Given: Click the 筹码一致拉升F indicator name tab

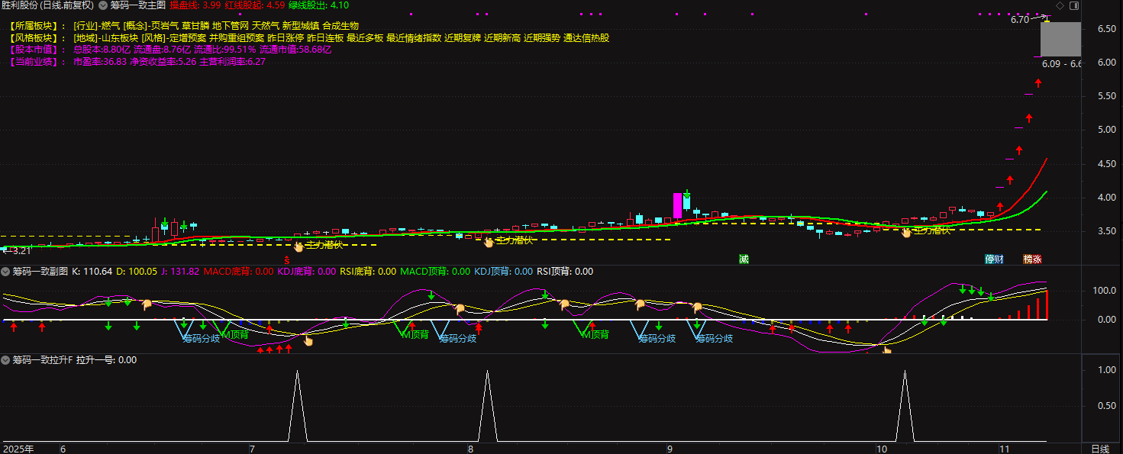Looking at the screenshot, I should [x=42, y=359].
